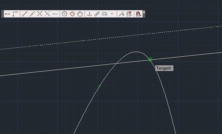Pick the Snap to Tangent toolbar icon
The image size is (222, 134).
tap(80, 14)
